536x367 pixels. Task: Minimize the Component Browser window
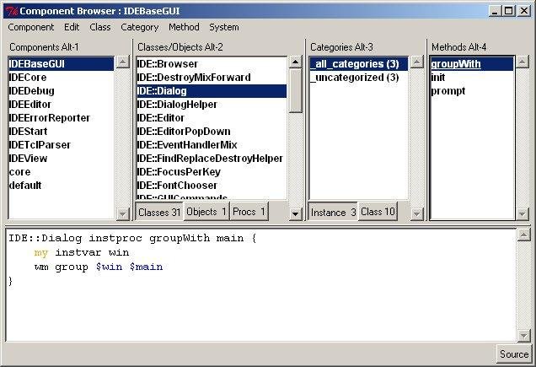(495, 11)
